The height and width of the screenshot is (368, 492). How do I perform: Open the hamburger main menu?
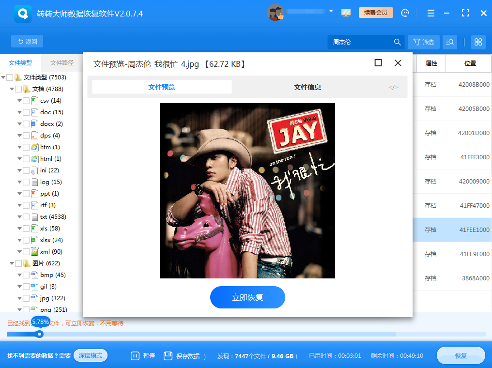(431, 13)
